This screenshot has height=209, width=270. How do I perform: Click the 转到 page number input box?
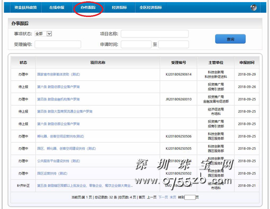click(190, 197)
